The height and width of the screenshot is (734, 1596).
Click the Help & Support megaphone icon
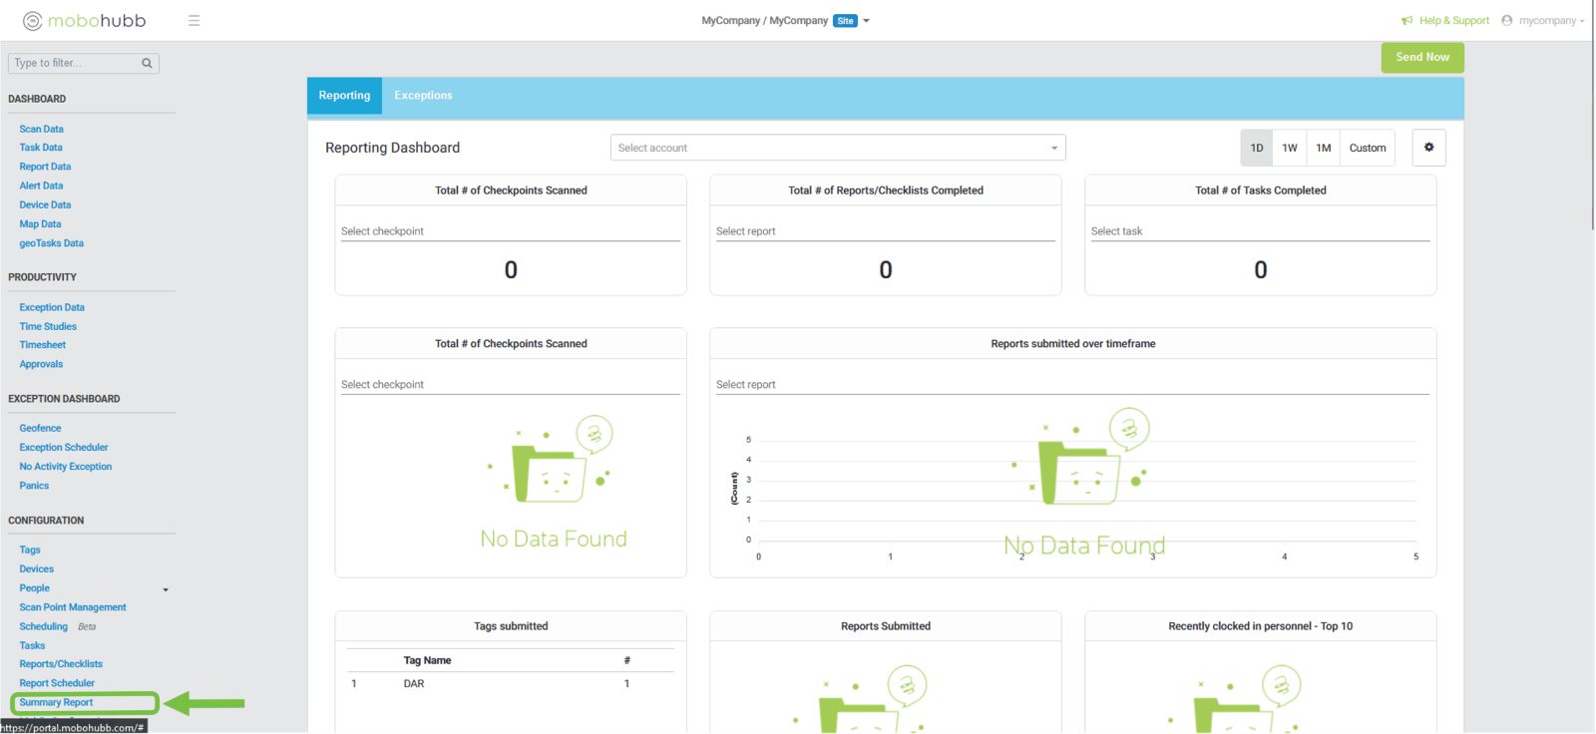pos(1406,21)
